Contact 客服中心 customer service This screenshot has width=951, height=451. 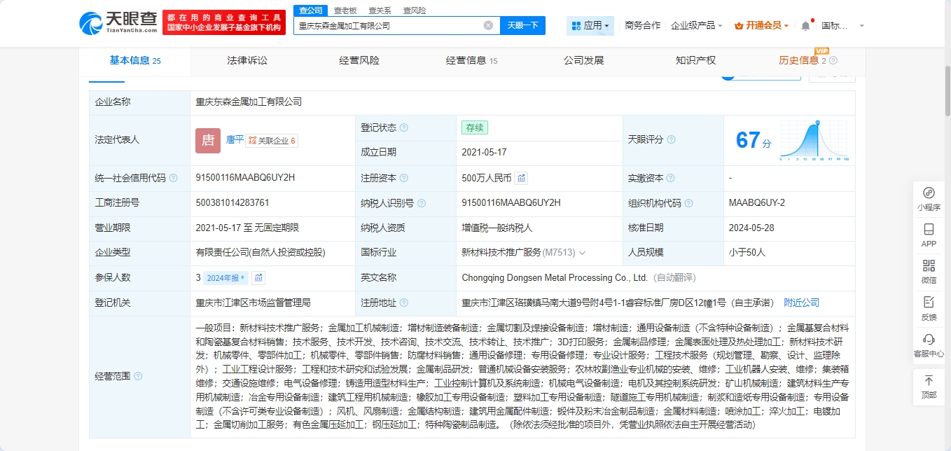pos(929,345)
